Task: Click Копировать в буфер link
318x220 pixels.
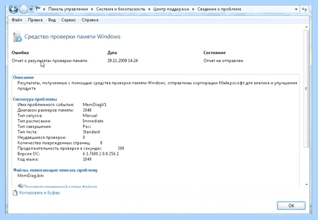Action: [x=39, y=193]
